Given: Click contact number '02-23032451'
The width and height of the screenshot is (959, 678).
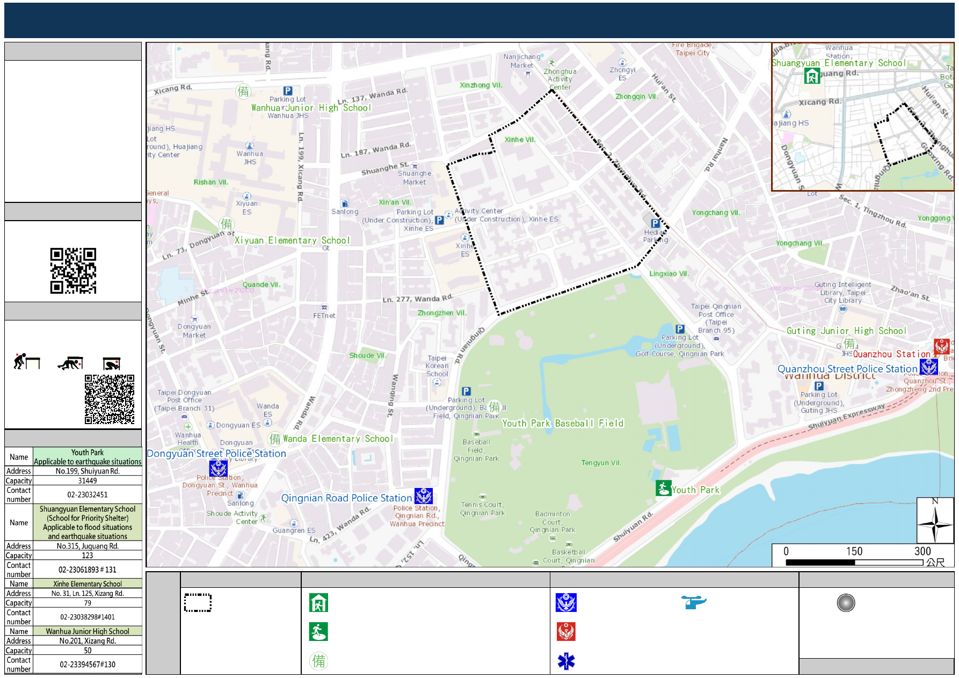Looking at the screenshot, I should tap(88, 494).
